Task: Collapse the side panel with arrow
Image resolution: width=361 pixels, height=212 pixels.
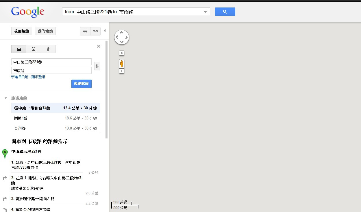Action: pos(105,31)
